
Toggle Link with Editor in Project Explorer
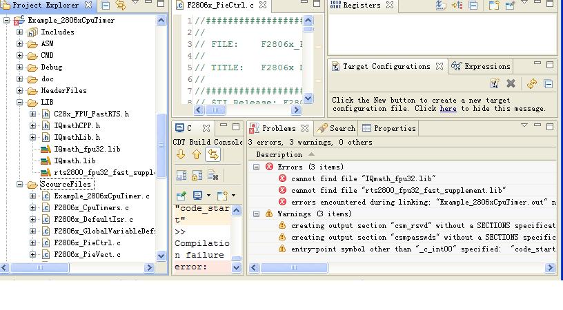click(121, 5)
